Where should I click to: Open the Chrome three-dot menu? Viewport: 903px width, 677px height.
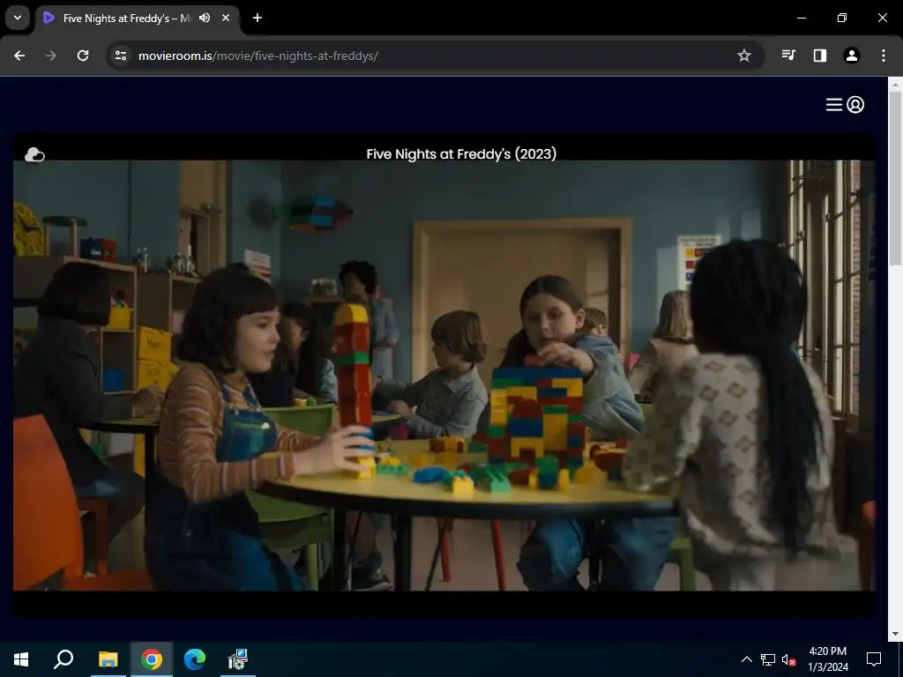click(884, 56)
